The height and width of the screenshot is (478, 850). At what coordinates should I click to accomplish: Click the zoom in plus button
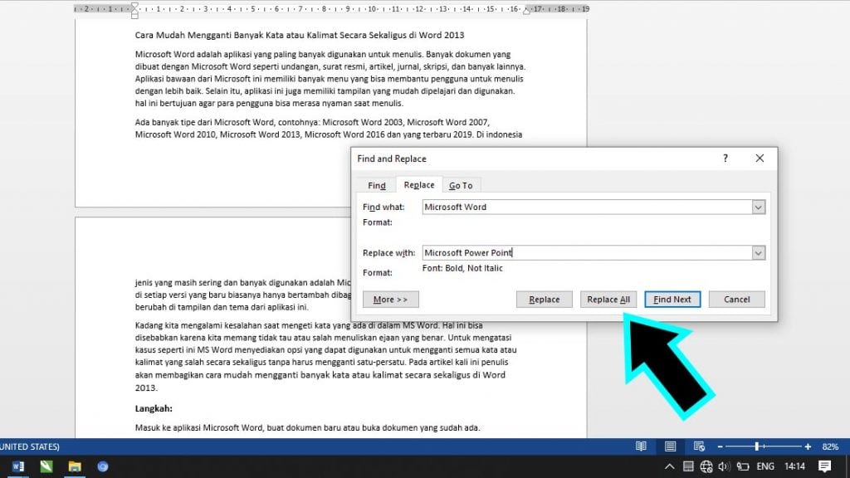coord(808,446)
